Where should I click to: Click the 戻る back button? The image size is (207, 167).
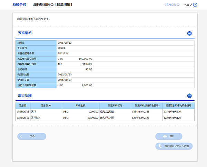click(x=32, y=136)
